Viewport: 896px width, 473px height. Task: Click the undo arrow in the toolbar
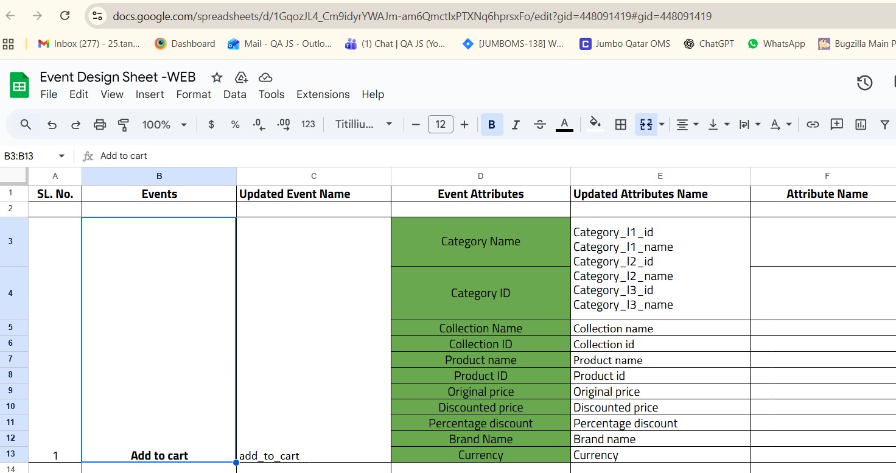point(52,125)
